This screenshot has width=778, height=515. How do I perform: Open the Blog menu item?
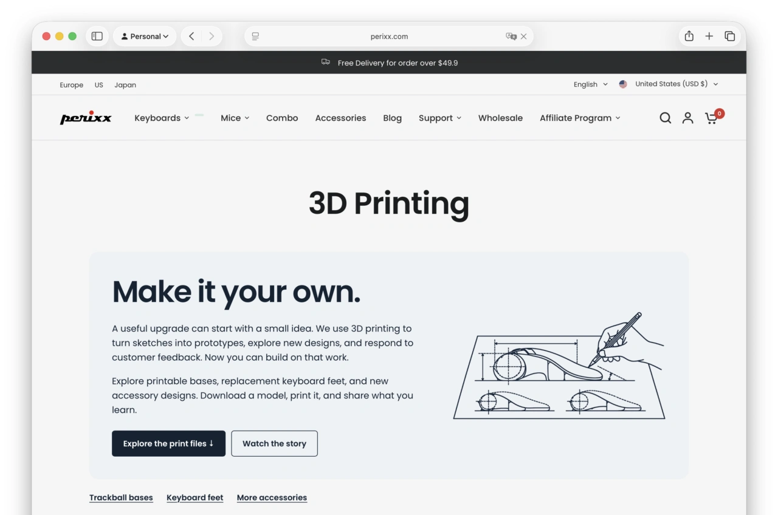[392, 118]
